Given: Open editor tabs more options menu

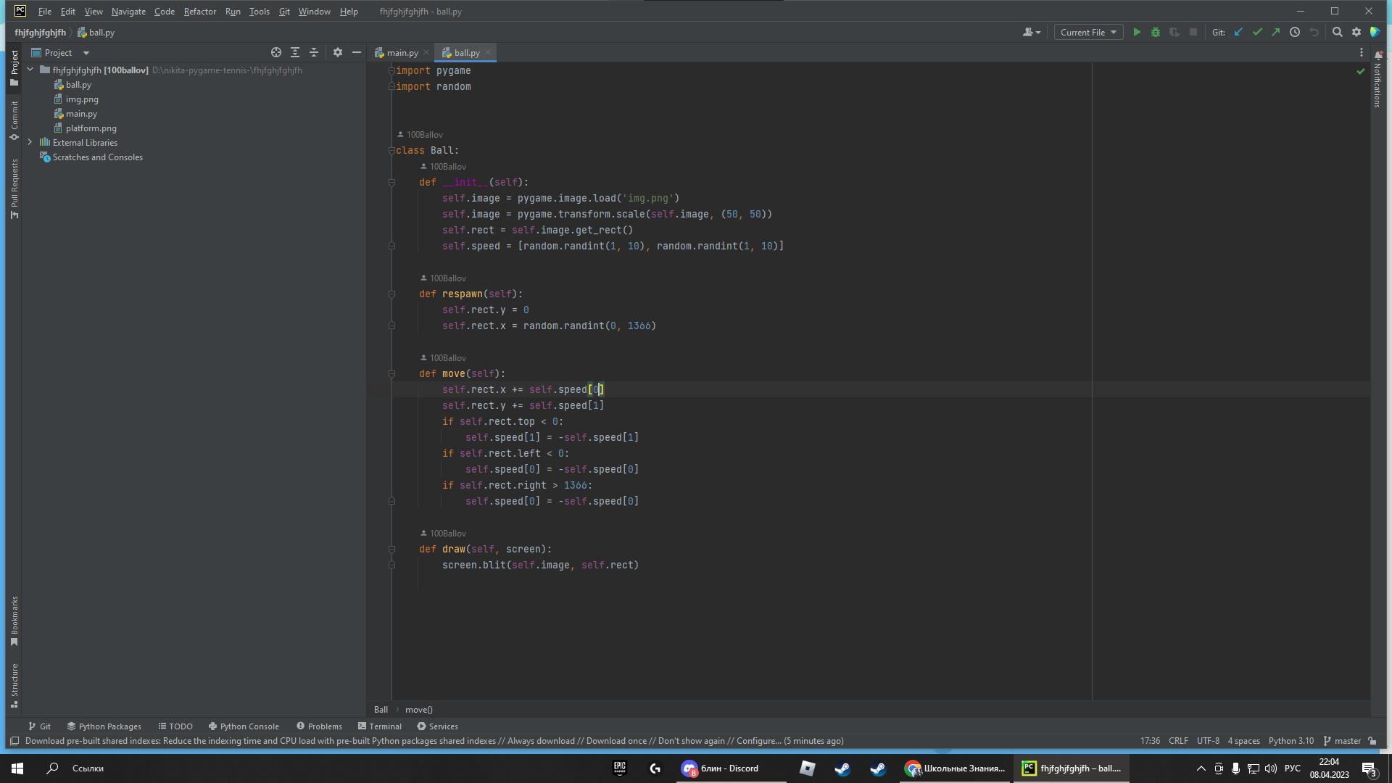Looking at the screenshot, I should click(x=1362, y=52).
